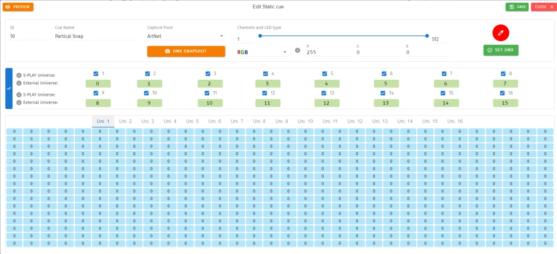Toggle S-PLAY Universe 12 checkbox

point(266,93)
